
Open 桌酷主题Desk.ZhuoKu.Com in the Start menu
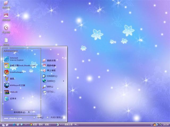pyautogui.click(x=20, y=66)
